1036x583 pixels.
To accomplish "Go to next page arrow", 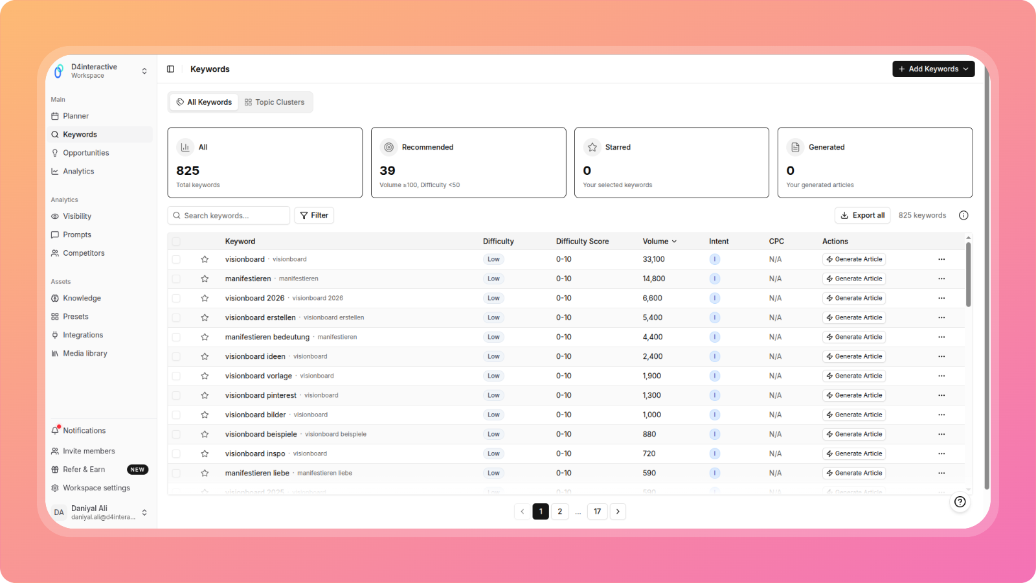I will pyautogui.click(x=618, y=512).
